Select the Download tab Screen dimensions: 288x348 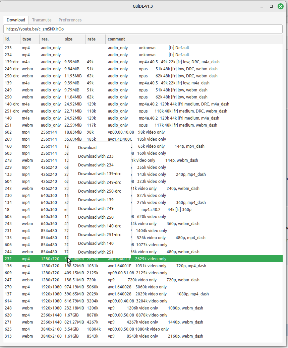click(16, 20)
